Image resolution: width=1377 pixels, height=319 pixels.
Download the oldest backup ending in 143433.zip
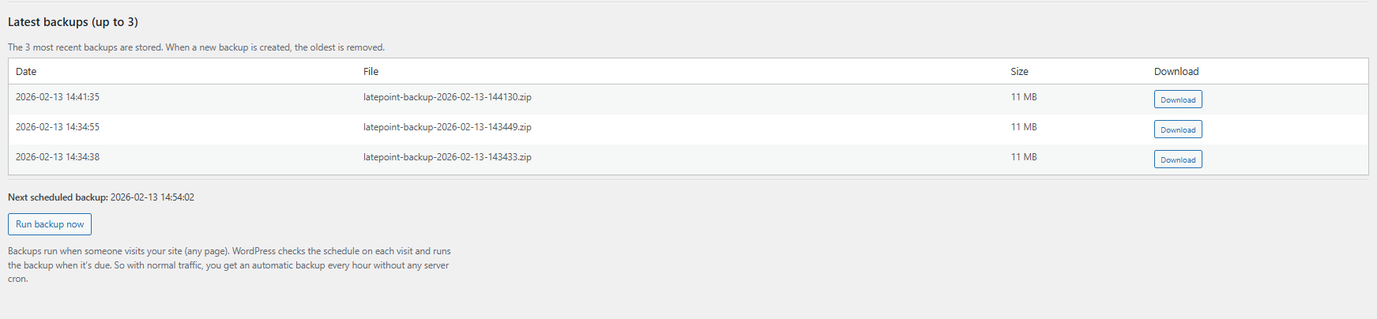click(x=1177, y=159)
